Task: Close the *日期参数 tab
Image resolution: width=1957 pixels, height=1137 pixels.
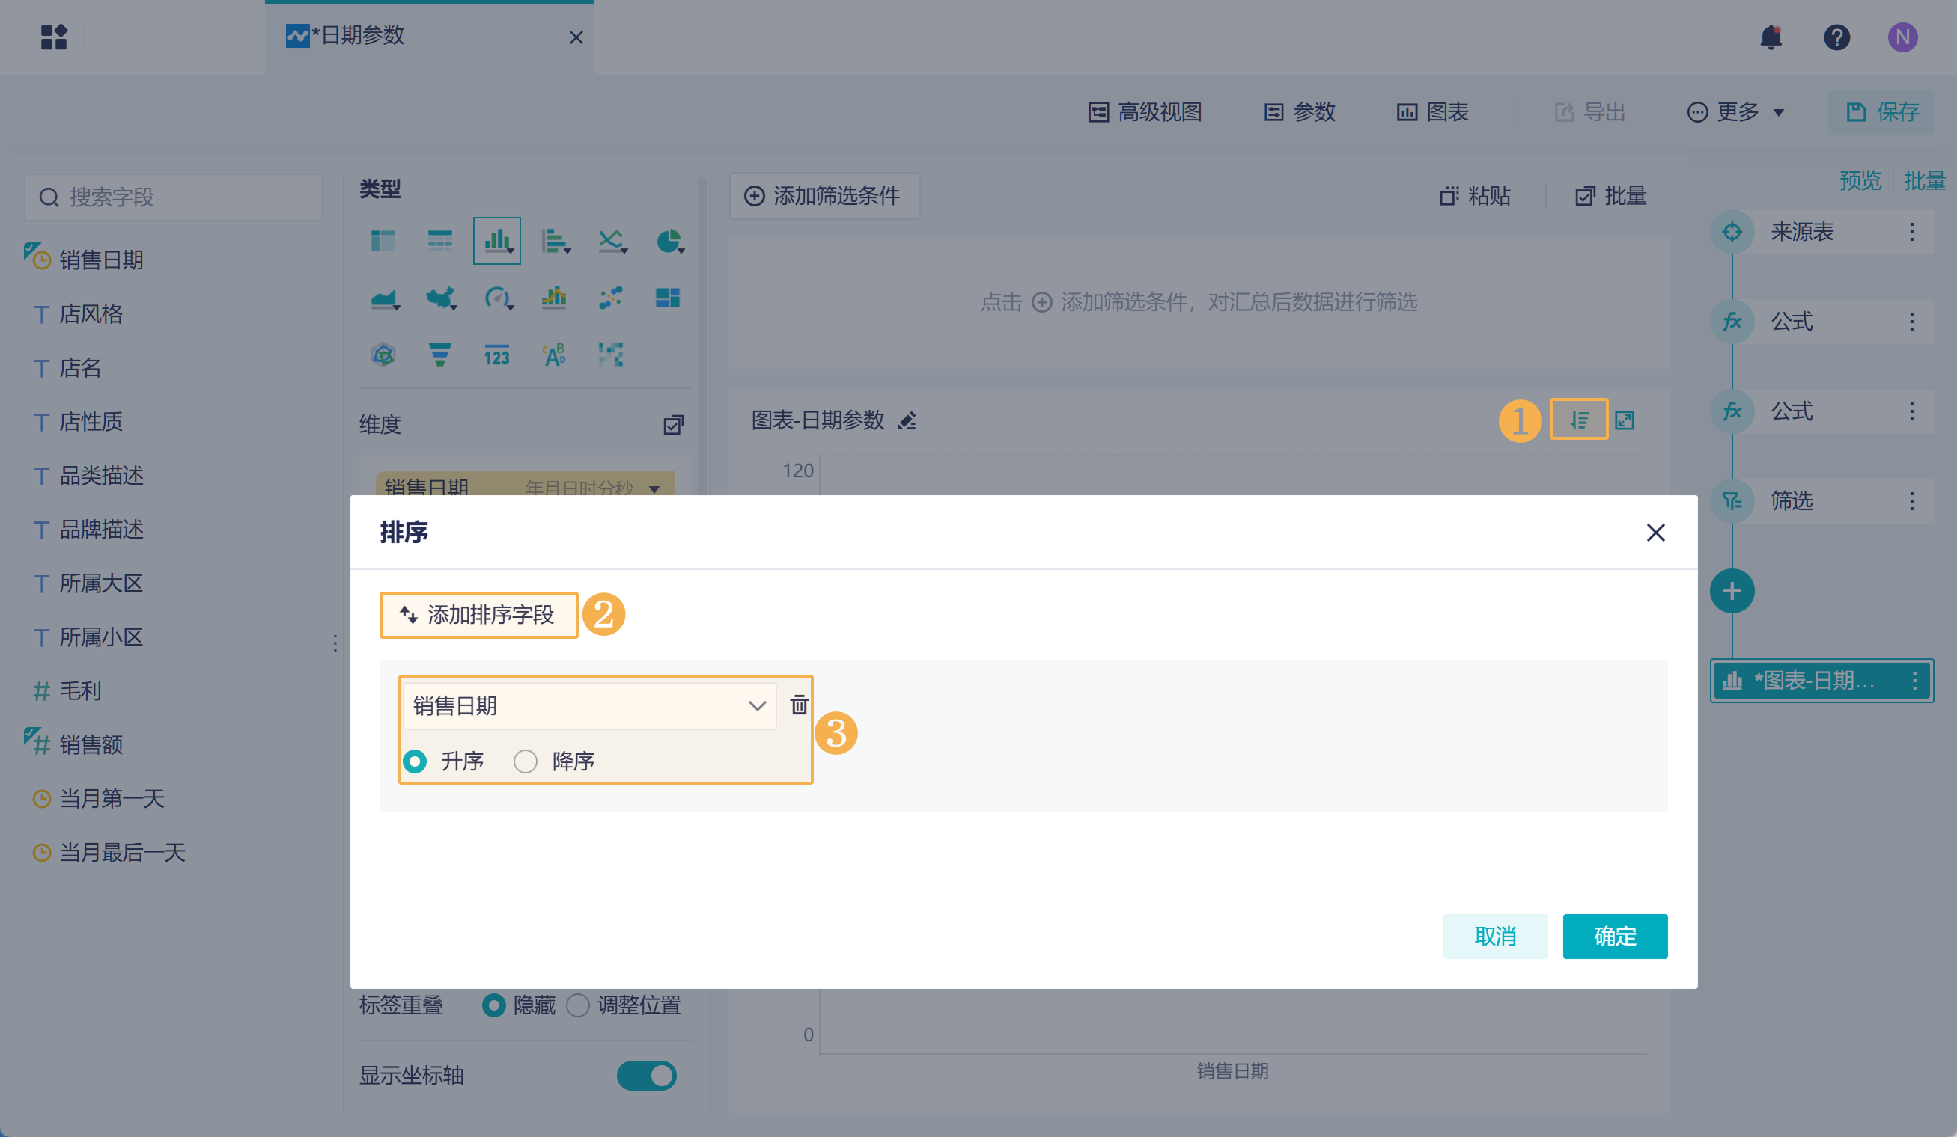Action: [576, 37]
